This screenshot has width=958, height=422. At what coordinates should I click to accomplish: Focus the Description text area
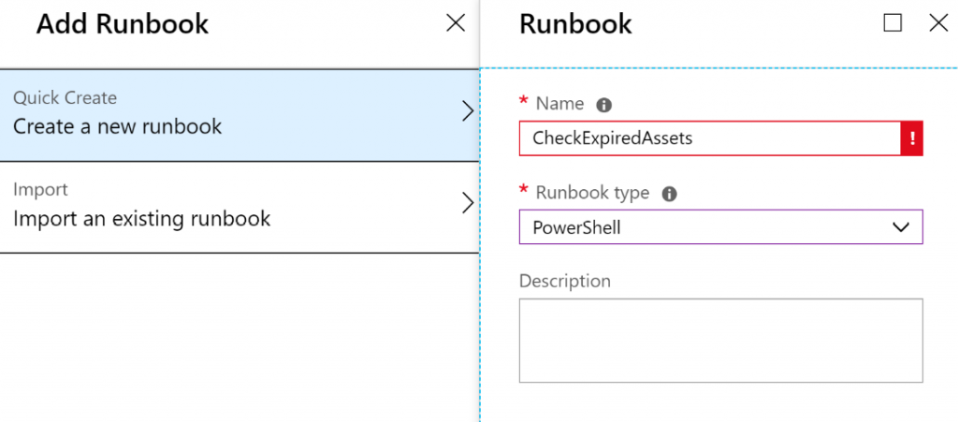pos(720,341)
